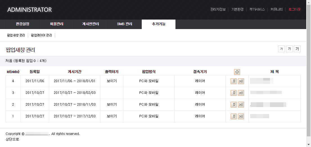This screenshot has width=311, height=147.
Task: Remove popup id 2 with the scissors icon
Action: coord(241,105)
